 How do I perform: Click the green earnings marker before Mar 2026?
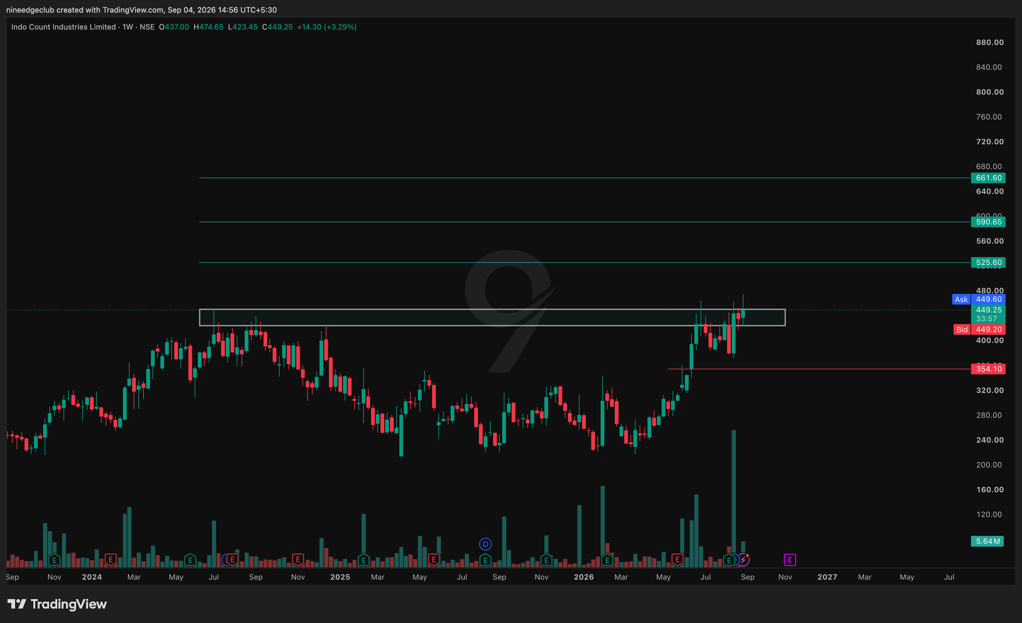pyautogui.click(x=607, y=560)
